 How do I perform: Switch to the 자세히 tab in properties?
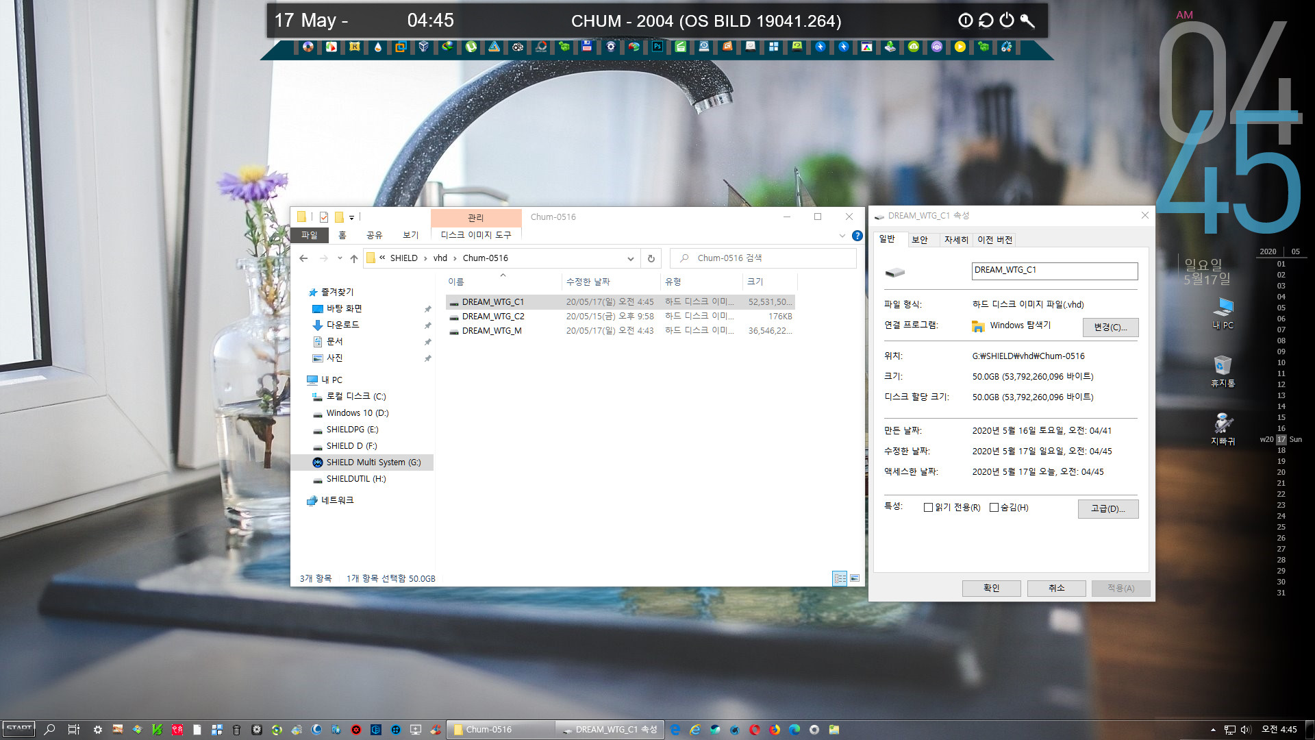pyautogui.click(x=956, y=240)
